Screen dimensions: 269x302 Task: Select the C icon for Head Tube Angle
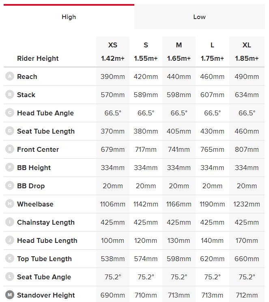click(9, 113)
